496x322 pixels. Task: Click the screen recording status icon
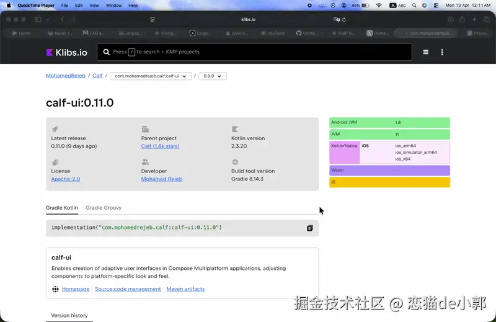309,6
